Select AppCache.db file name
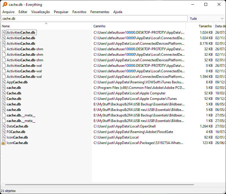 [x=17, y=82]
